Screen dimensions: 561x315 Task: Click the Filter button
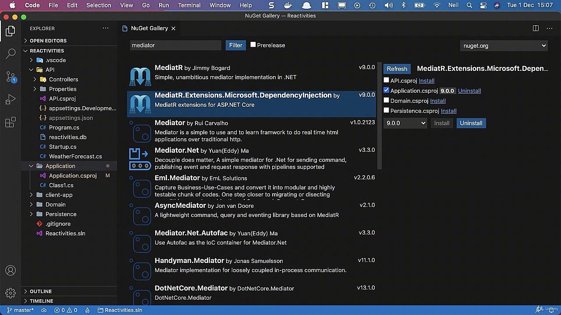coord(235,45)
